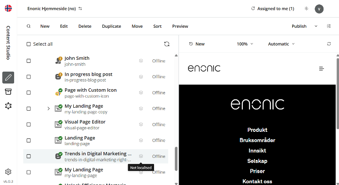Viewport: 339px width, 185px height.
Task: Check the my-landing-page row checkbox
Action: coord(29,172)
